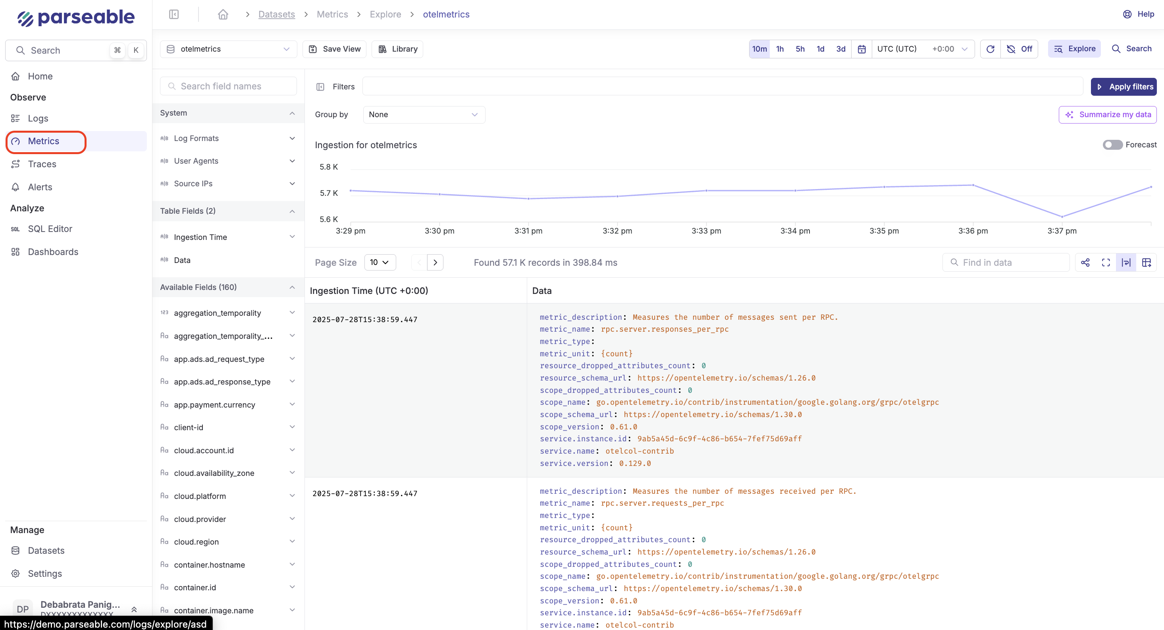This screenshot has height=630, width=1164.
Task: Expand aggregation_temporality field
Action: click(292, 313)
